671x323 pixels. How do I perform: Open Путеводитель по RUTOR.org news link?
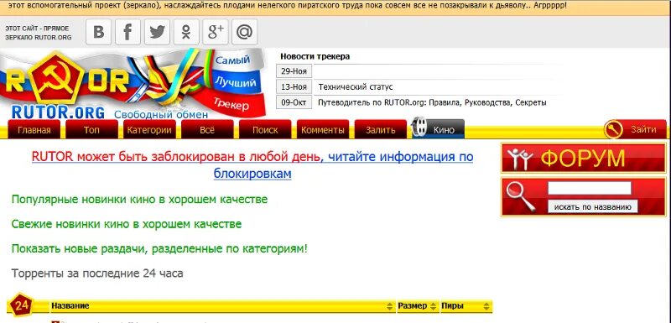pyautogui.click(x=432, y=102)
